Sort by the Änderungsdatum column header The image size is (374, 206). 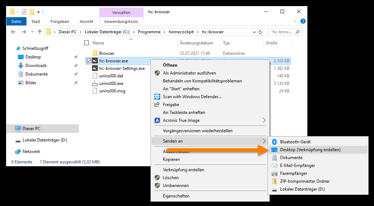(x=196, y=43)
